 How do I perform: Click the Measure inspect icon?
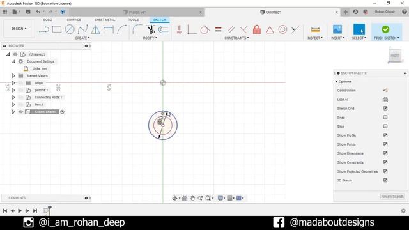(x=315, y=29)
